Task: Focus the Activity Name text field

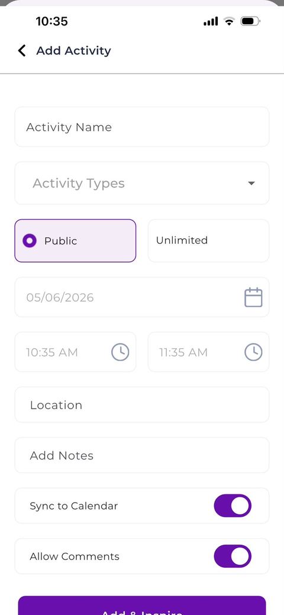Action: point(142,127)
